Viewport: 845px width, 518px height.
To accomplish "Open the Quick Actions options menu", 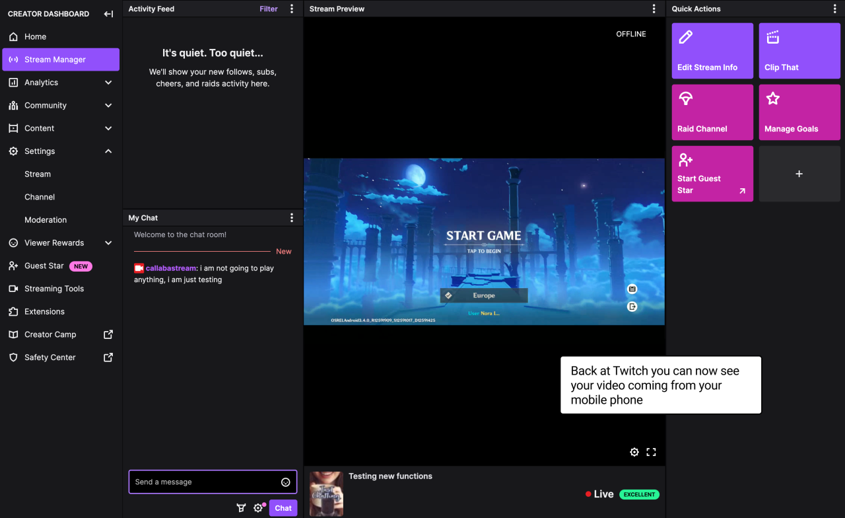I will (834, 9).
